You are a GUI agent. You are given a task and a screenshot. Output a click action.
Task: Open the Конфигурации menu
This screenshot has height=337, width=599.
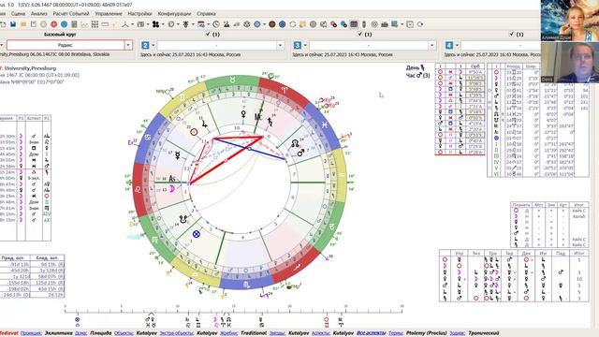coord(174,14)
